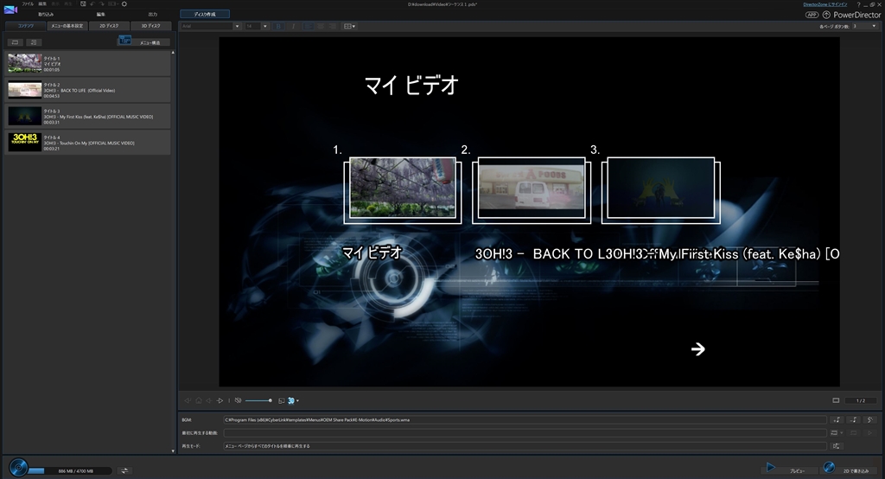Select first chapter thumbnail in menu preview

(x=403, y=188)
